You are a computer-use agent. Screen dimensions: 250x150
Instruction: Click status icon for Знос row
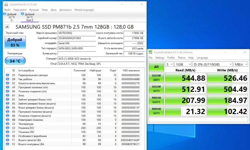7,95
